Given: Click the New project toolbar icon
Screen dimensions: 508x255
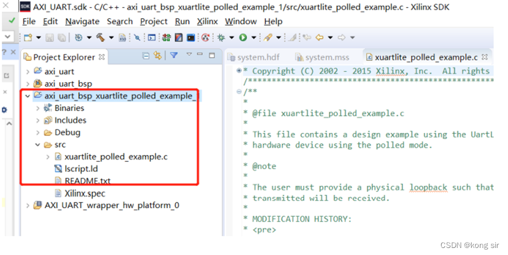Looking at the screenshot, I should [28, 38].
